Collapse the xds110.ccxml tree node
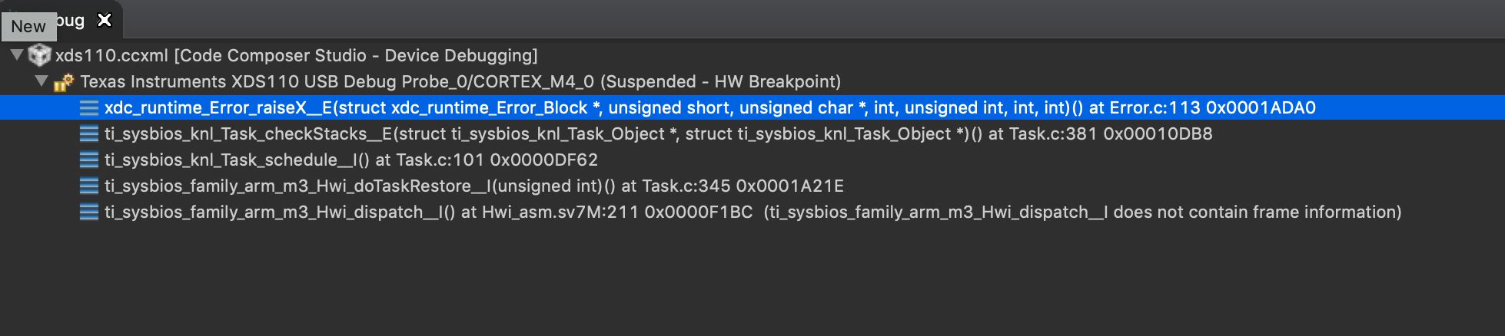Viewport: 1505px width, 336px height. pyautogui.click(x=16, y=55)
